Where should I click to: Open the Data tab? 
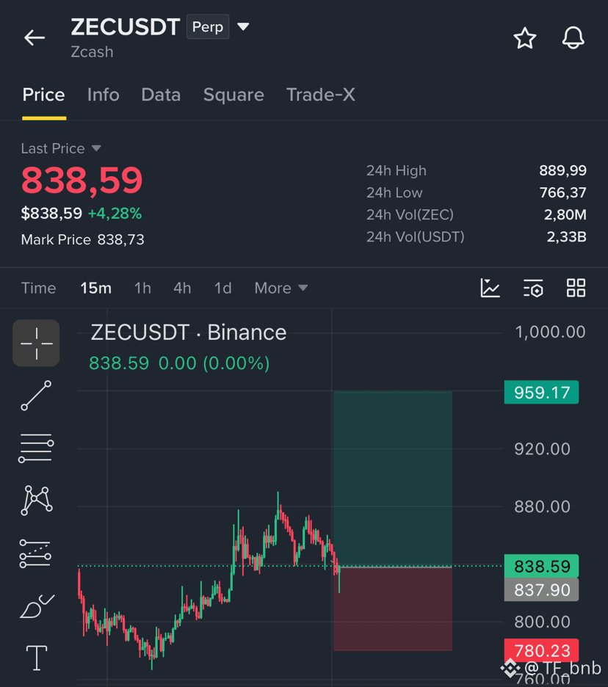coord(161,95)
